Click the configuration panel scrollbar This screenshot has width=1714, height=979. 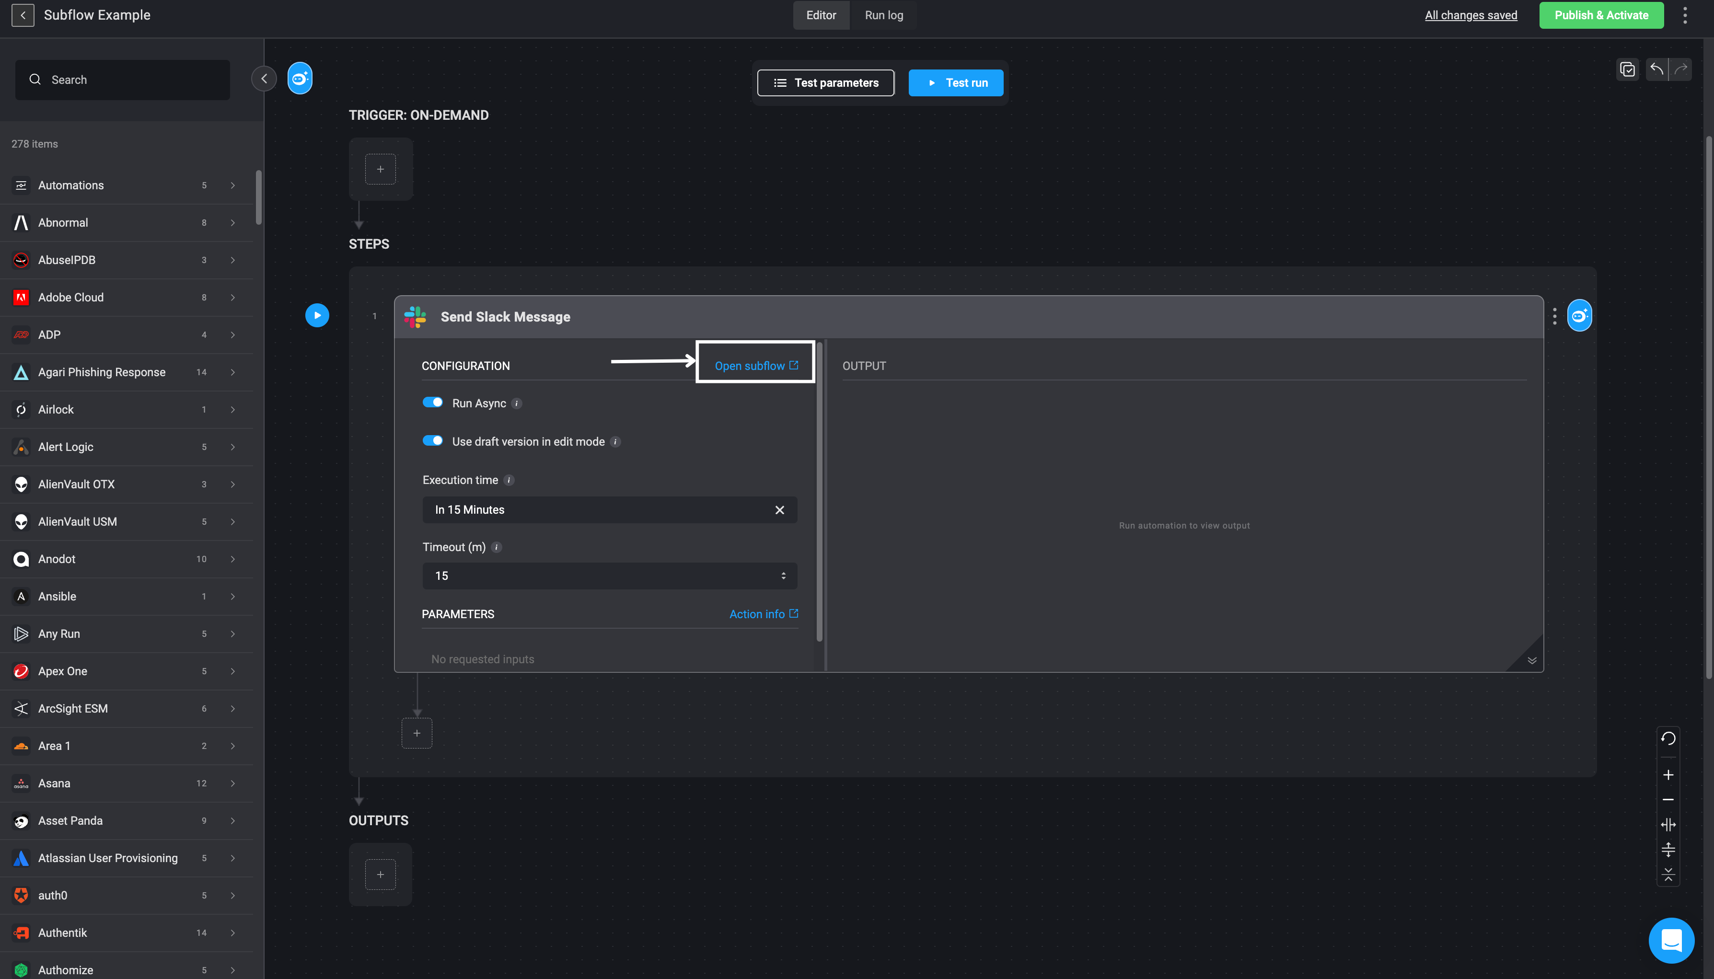coord(819,492)
